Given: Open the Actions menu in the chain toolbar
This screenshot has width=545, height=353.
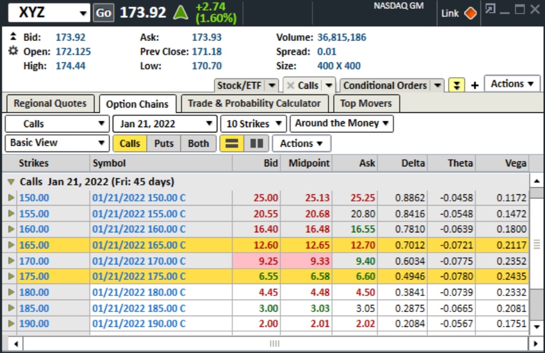Looking at the screenshot, I should [300, 143].
